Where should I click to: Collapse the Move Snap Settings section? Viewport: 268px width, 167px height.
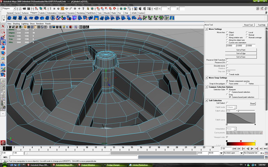click(206, 77)
